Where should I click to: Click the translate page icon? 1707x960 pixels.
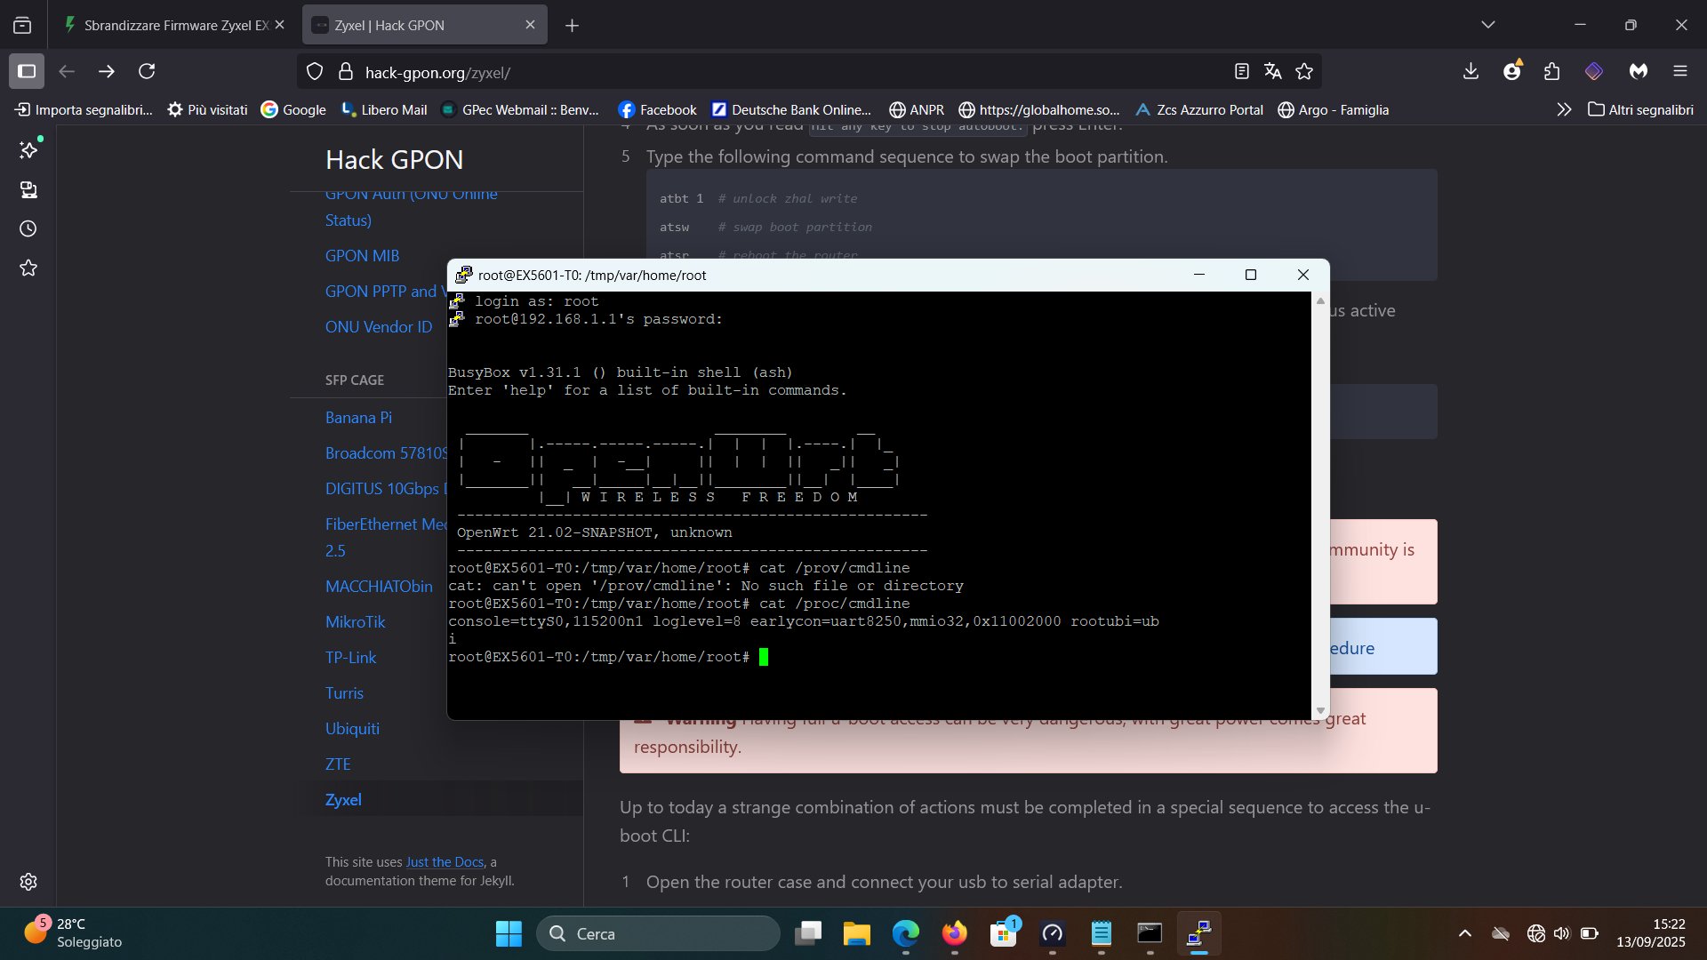pyautogui.click(x=1273, y=71)
